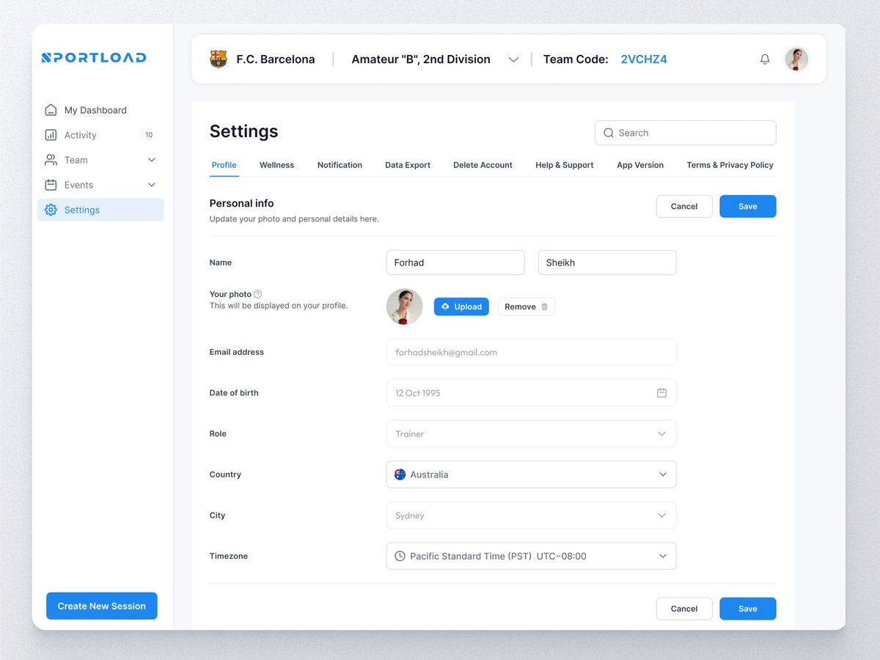The image size is (880, 660).
Task: Expand the Events sidebar submenu
Action: [152, 185]
